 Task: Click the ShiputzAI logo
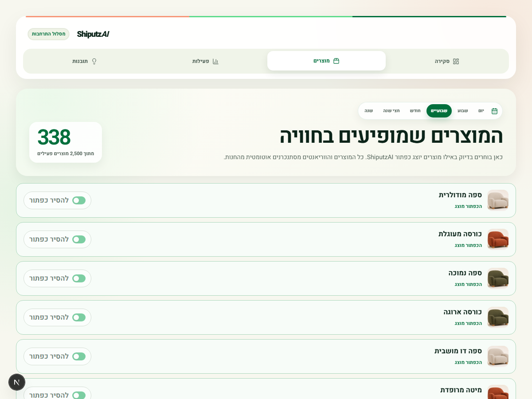click(93, 34)
